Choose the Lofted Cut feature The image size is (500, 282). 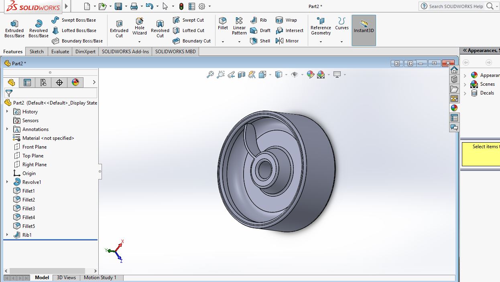(x=189, y=30)
